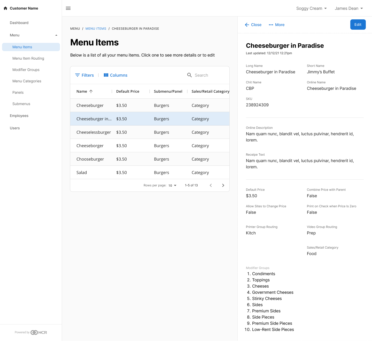Change rows per page dropdown
Viewport: 372px width, 341px height.
pyautogui.click(x=172, y=185)
